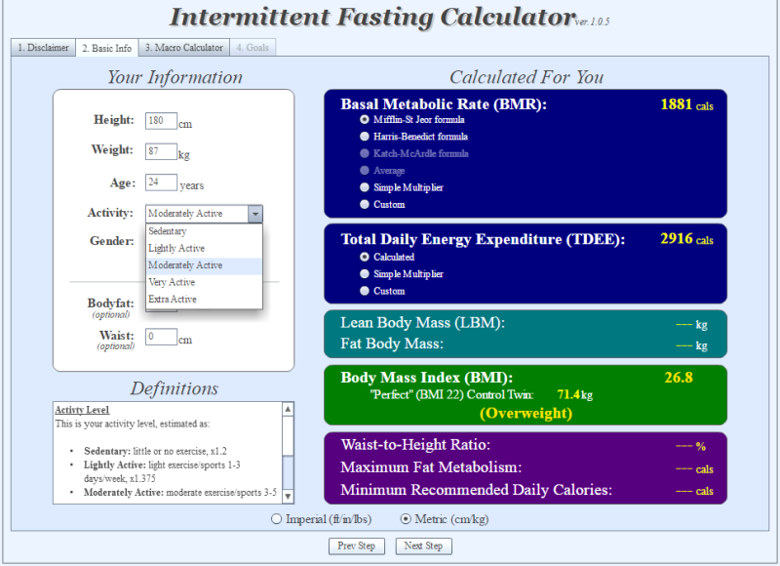Click the Lightly Active definition bullet text
780x566 pixels.
pos(162,471)
